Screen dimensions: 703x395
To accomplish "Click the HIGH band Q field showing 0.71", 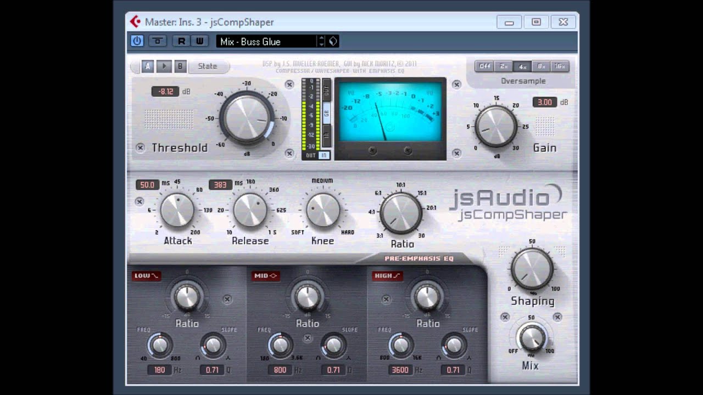I will pyautogui.click(x=453, y=370).
